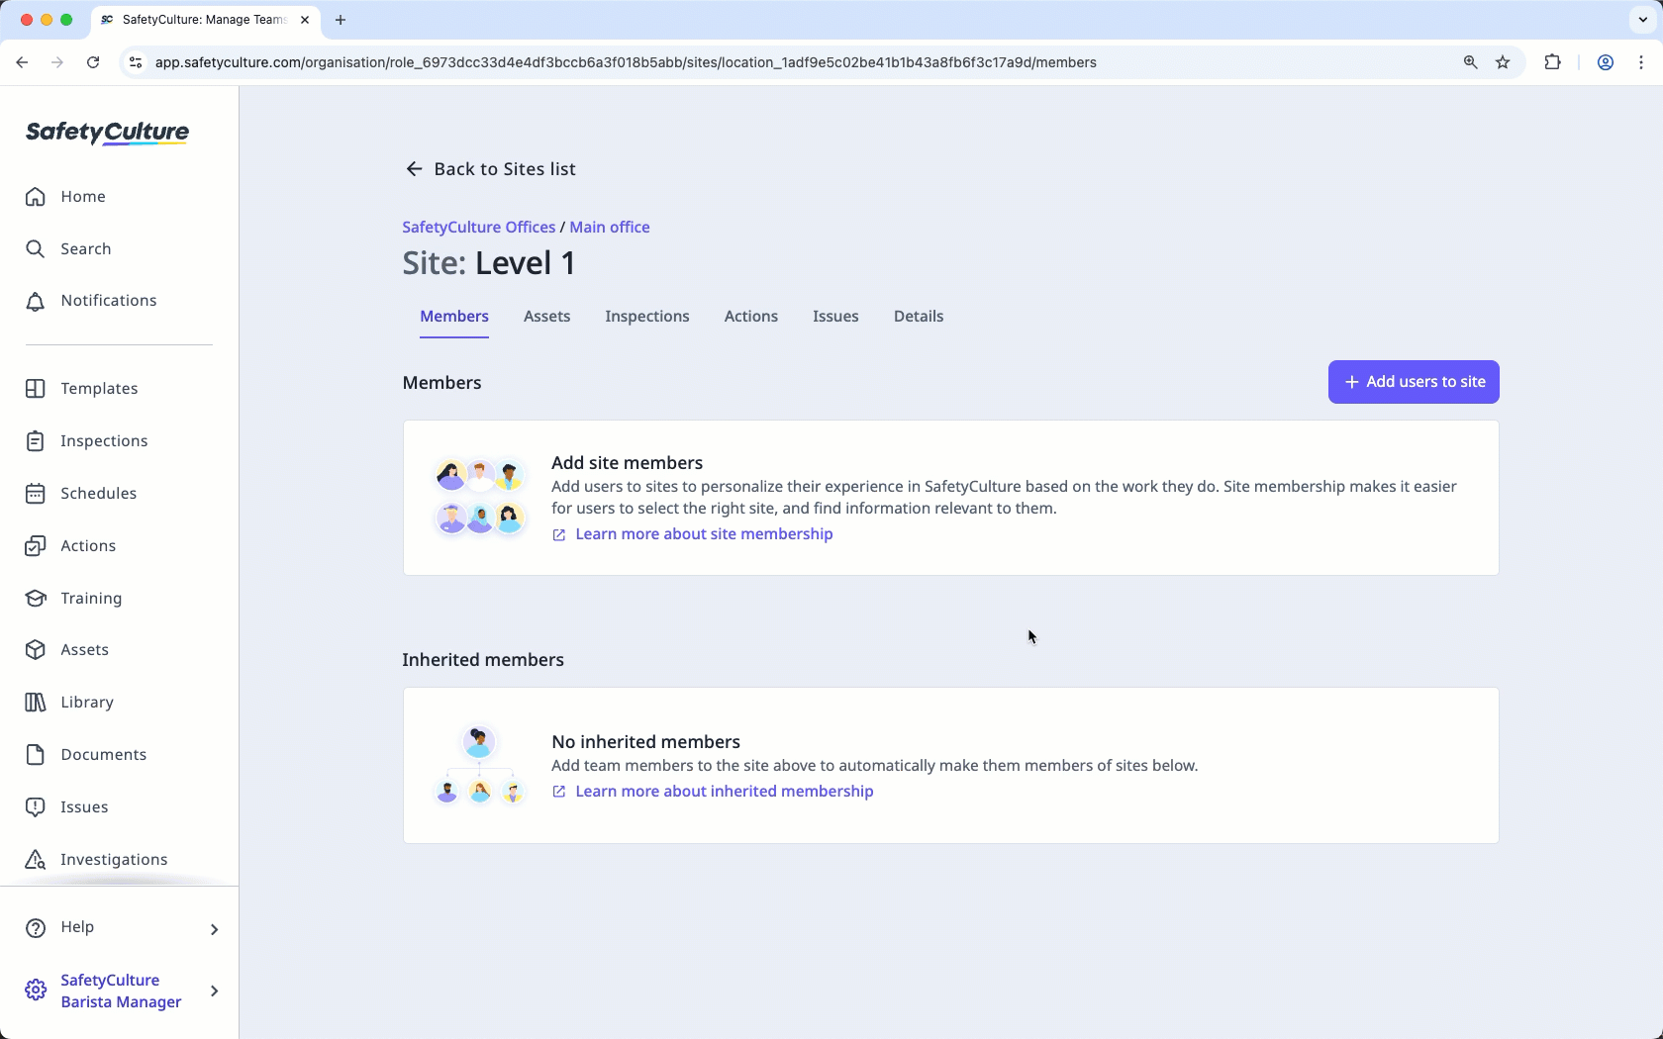The height and width of the screenshot is (1039, 1663).
Task: Open the SafetyCulture Offices breadcrumb link
Action: (x=479, y=228)
